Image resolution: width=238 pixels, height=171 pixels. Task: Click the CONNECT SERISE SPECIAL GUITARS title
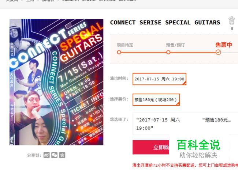tap(165, 23)
